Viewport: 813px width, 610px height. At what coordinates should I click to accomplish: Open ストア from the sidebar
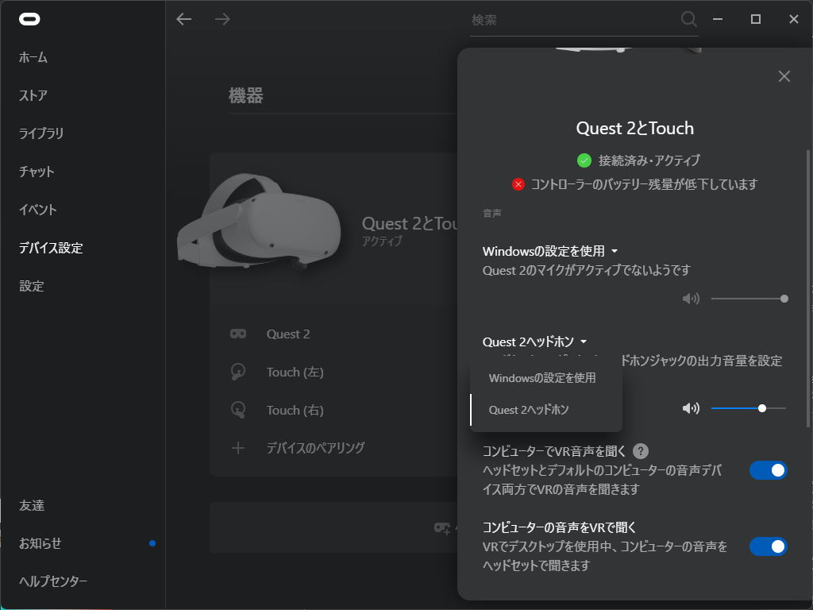(x=33, y=95)
